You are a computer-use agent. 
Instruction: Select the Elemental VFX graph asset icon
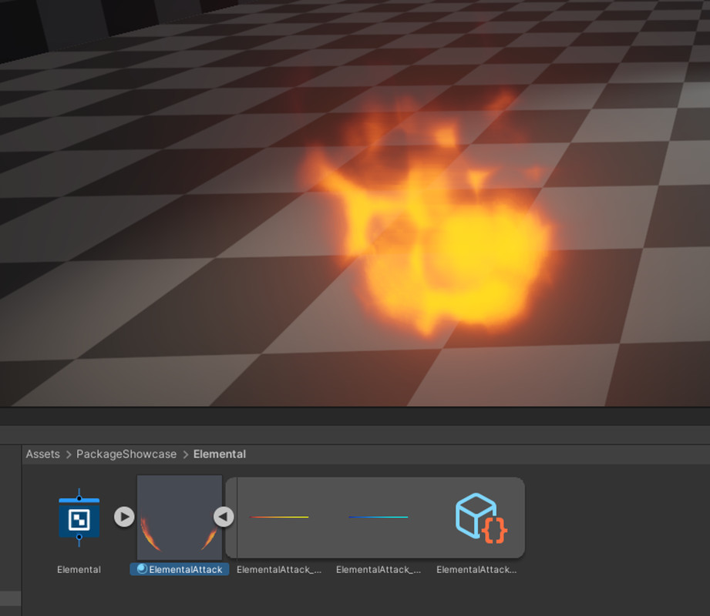coord(79,517)
